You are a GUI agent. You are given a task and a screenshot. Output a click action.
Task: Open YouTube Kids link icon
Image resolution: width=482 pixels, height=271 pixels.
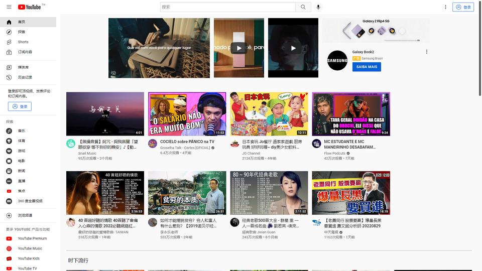[9, 259]
